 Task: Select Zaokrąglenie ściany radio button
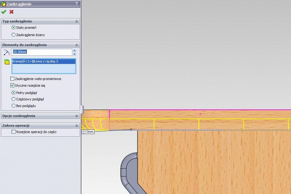coord(13,35)
